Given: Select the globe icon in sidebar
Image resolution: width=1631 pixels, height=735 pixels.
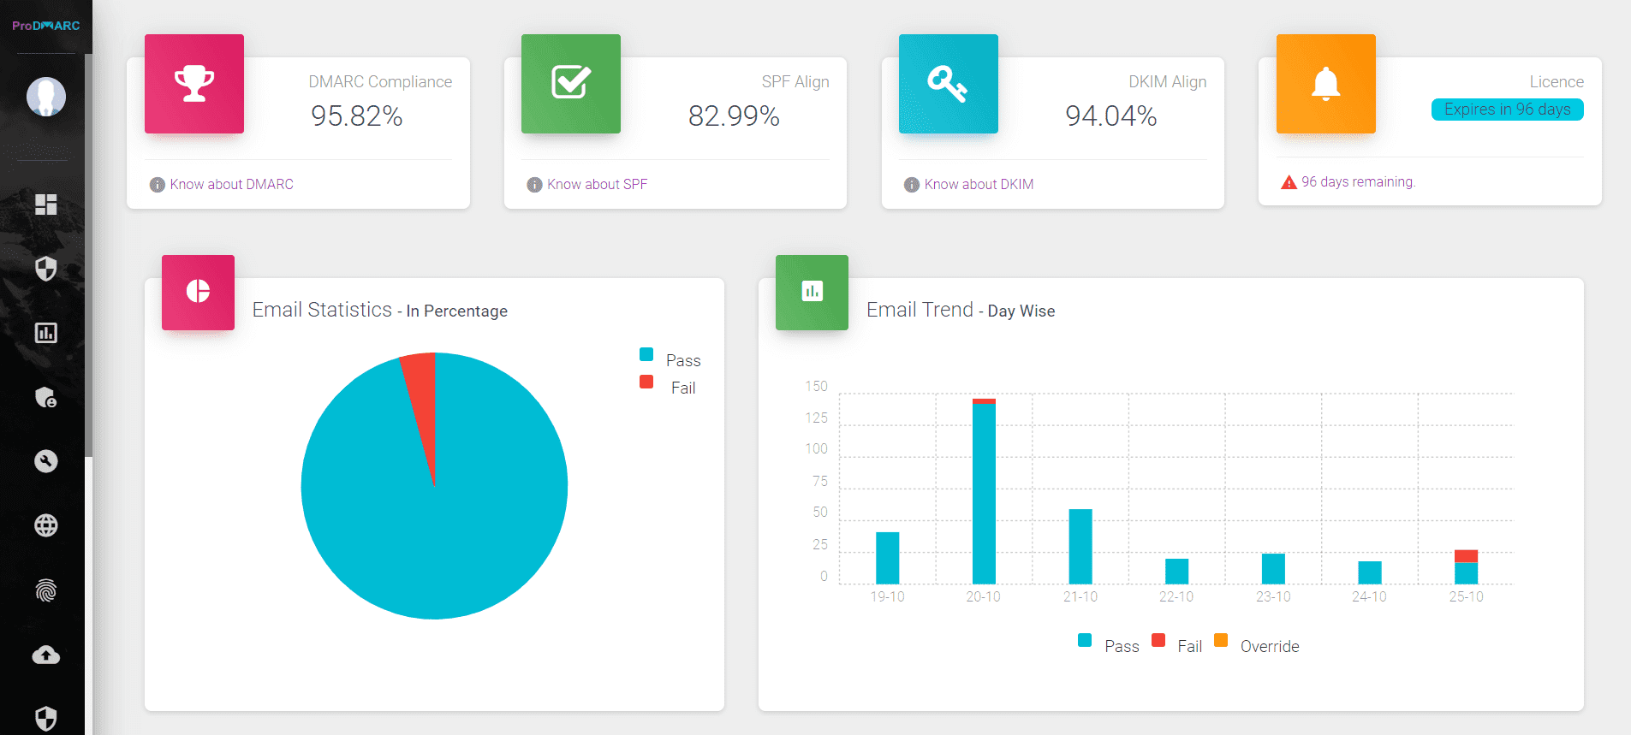Looking at the screenshot, I should click(46, 525).
